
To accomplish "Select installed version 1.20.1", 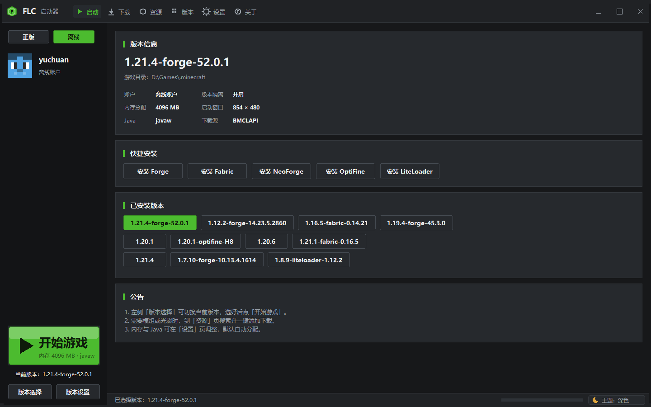I will pos(145,241).
